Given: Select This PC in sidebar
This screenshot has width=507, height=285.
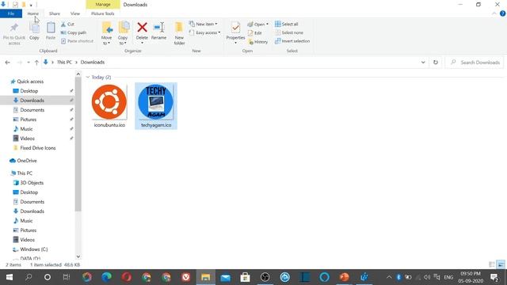Looking at the screenshot, I should [25, 173].
